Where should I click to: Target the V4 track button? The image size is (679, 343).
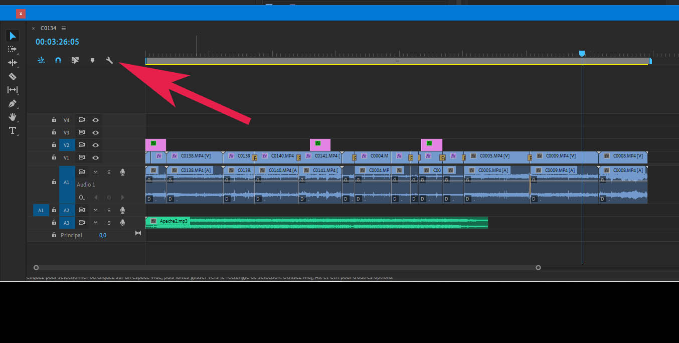[x=67, y=120]
